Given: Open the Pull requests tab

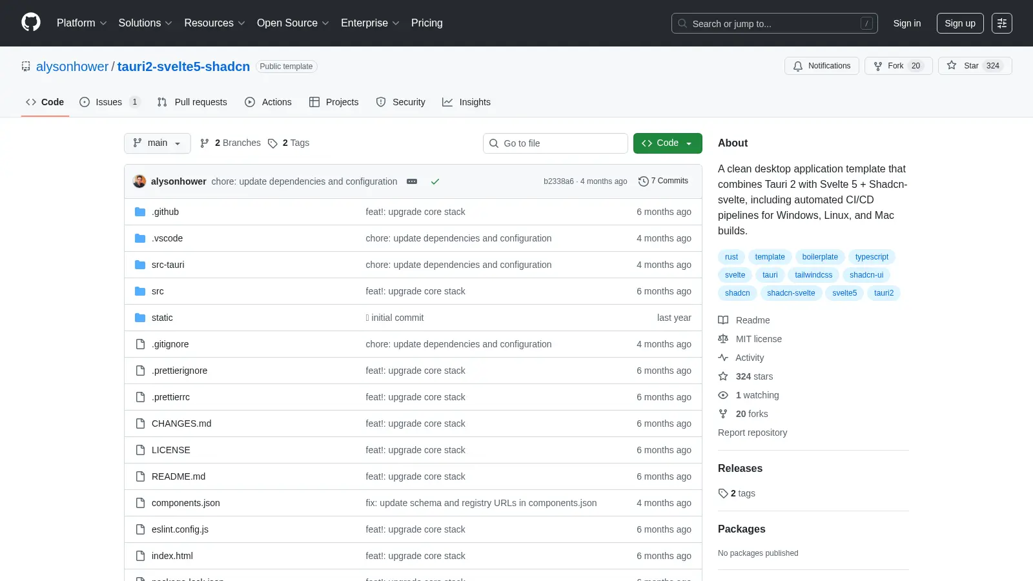Looking at the screenshot, I should tap(192, 102).
